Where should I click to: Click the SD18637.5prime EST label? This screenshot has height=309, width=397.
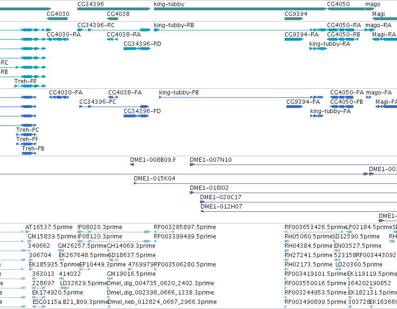point(132,255)
